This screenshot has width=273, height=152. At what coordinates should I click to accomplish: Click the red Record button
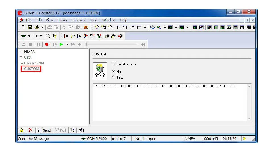pyautogui.click(x=47, y=45)
